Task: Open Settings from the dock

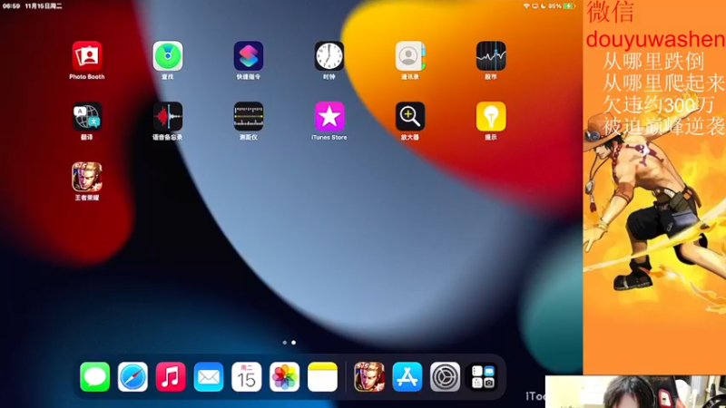Action: point(445,377)
